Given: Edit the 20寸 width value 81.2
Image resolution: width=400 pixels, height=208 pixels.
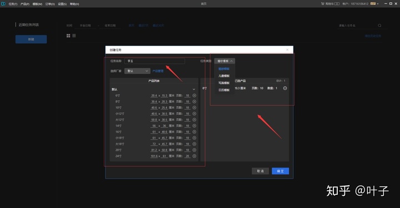Looking at the screenshot, I should (x=154, y=150).
